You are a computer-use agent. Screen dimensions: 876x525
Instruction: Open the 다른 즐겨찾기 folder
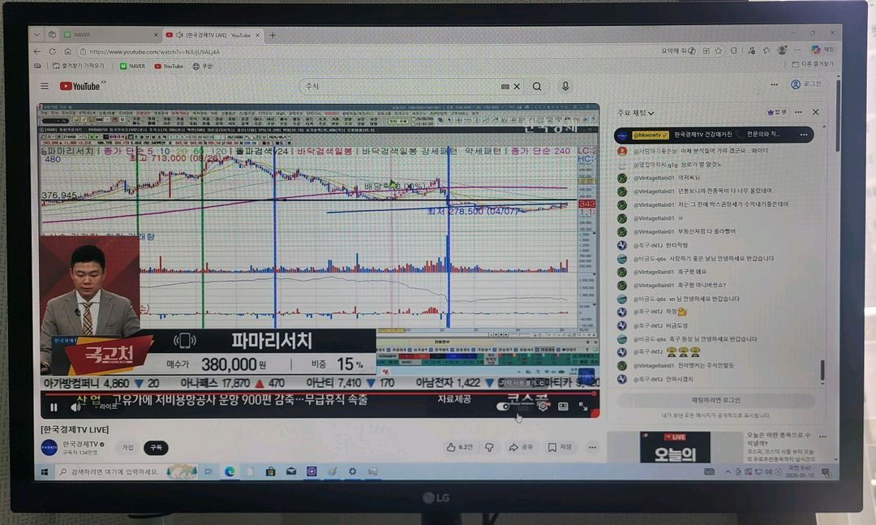813,64
